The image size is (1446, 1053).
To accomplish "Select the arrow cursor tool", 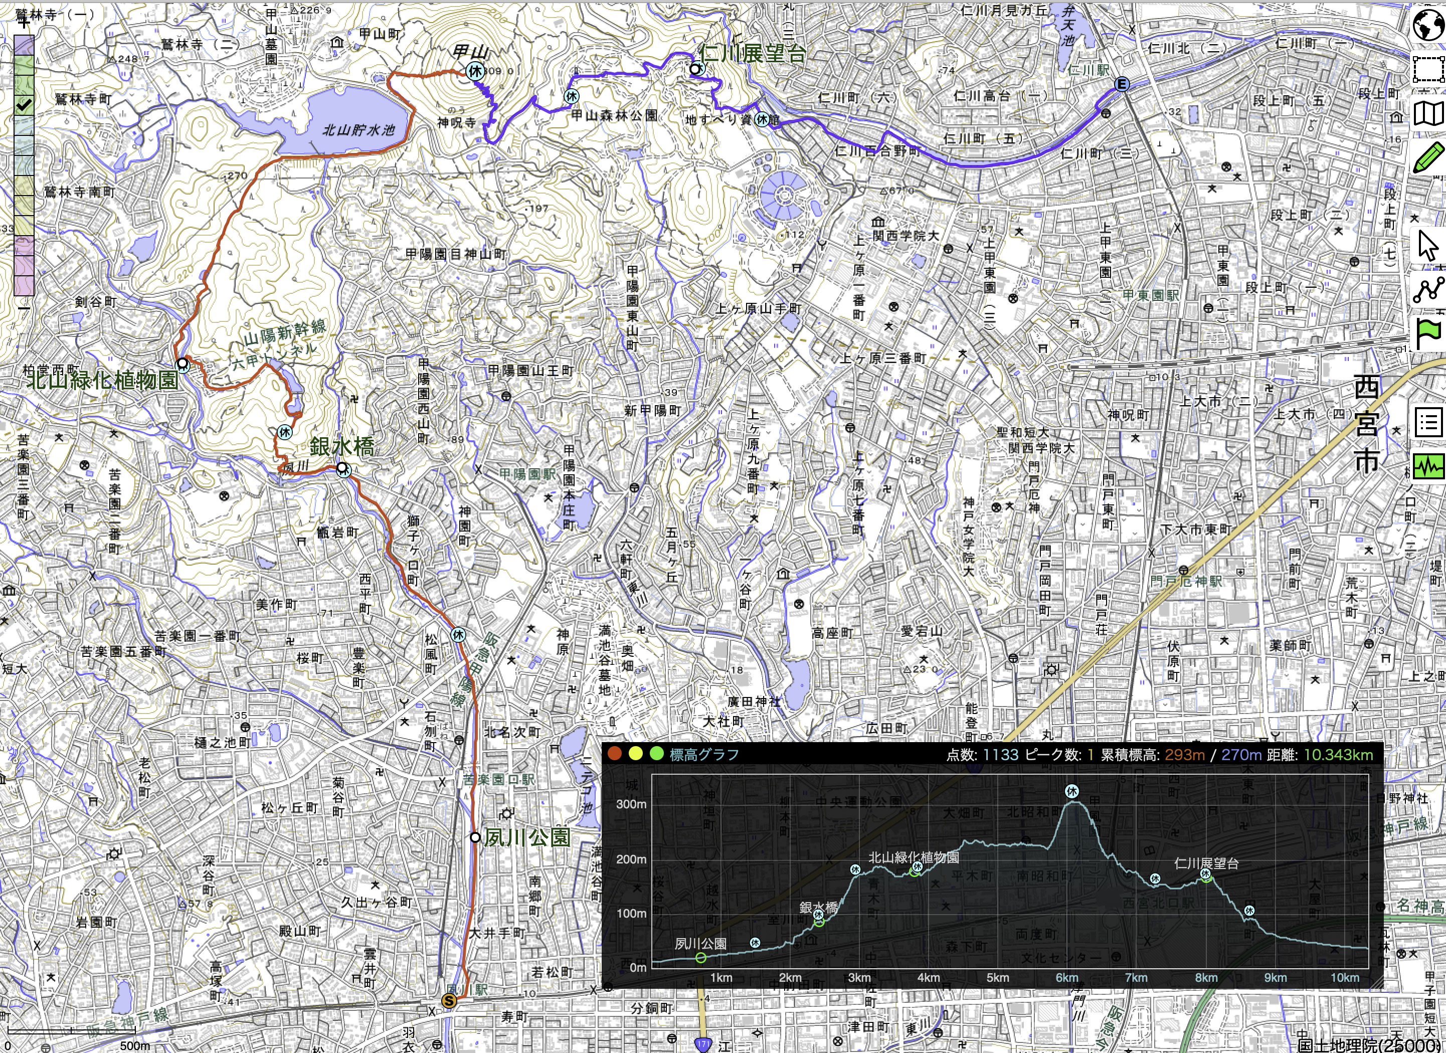I will [x=1429, y=246].
